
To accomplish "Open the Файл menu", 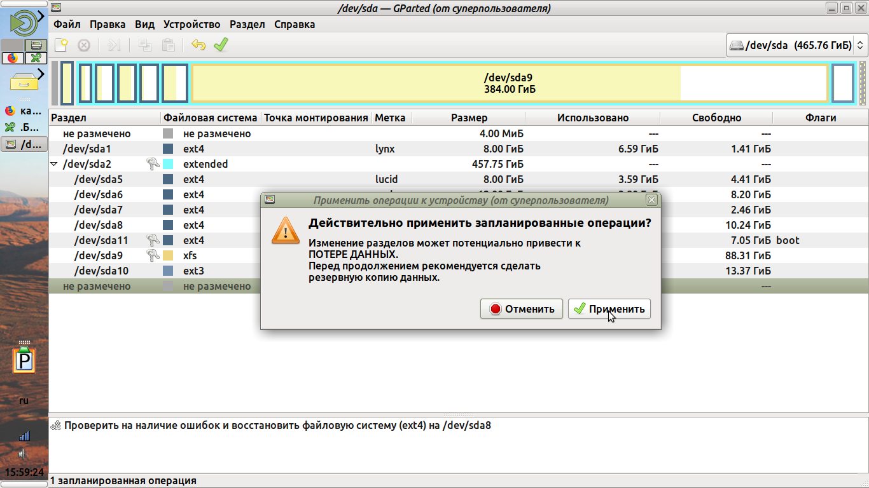I will click(x=67, y=25).
